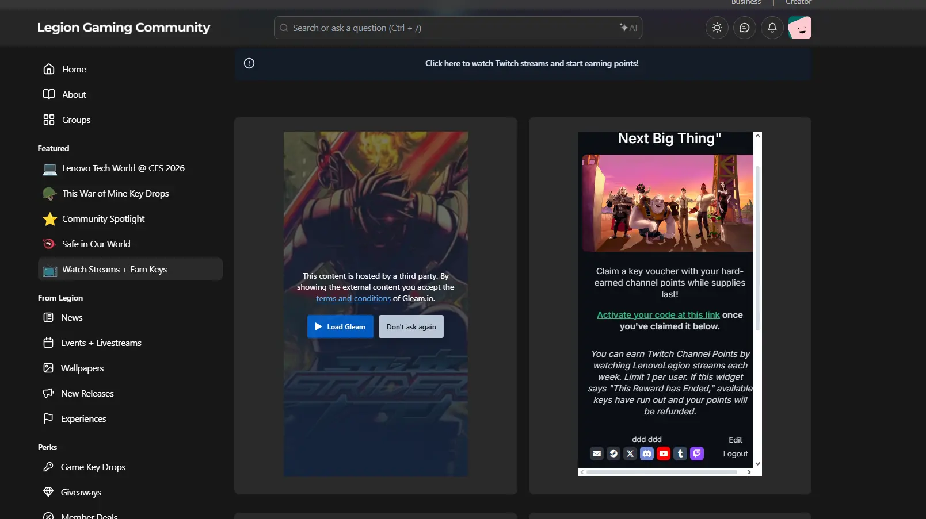The height and width of the screenshot is (519, 926).
Task: Open messages via chat bubble icon
Action: pyautogui.click(x=745, y=28)
